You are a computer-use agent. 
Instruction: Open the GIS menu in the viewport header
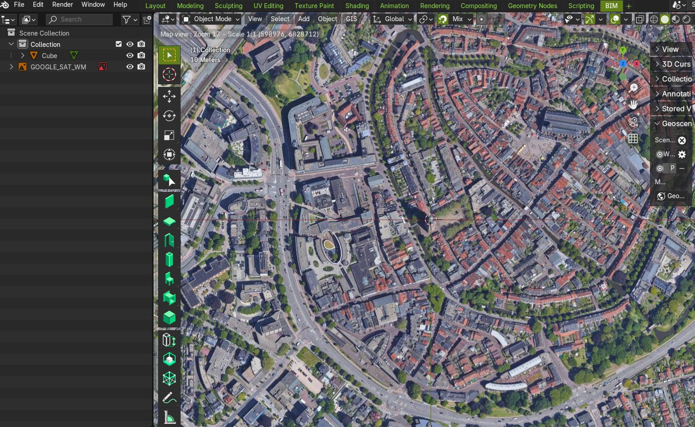click(x=351, y=19)
